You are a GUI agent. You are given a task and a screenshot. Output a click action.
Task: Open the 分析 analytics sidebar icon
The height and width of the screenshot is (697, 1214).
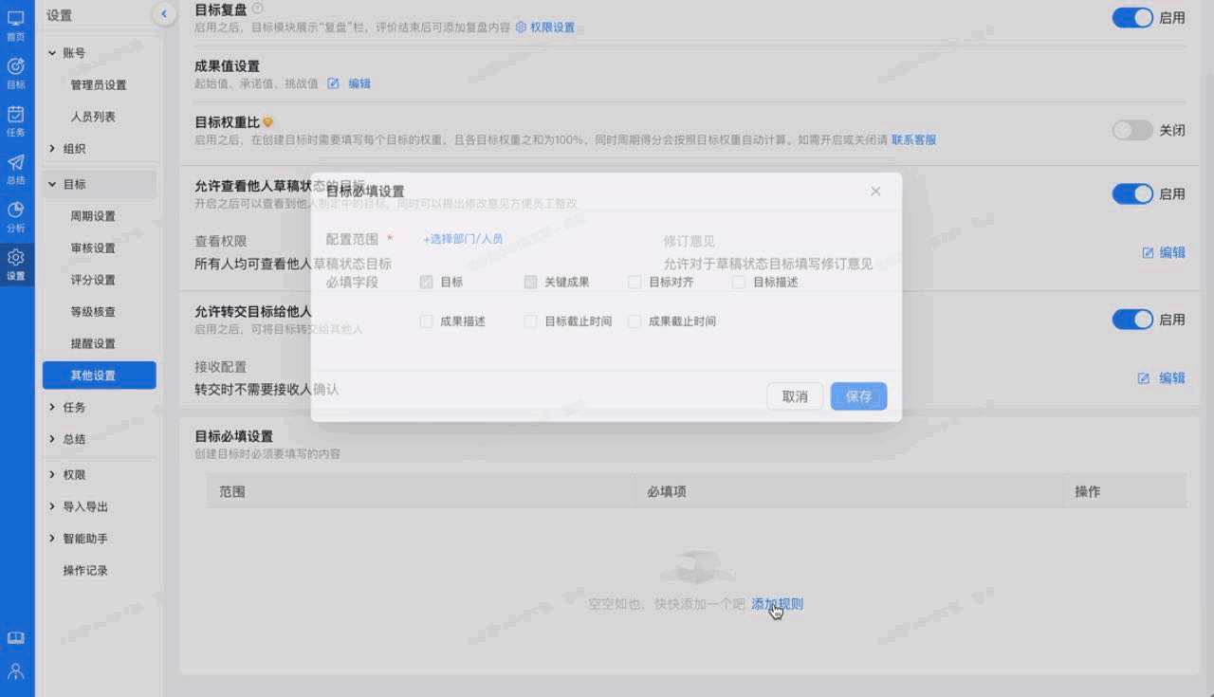coord(16,215)
